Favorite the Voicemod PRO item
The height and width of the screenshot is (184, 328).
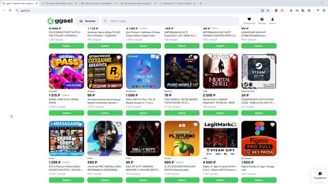tap(118, 125)
